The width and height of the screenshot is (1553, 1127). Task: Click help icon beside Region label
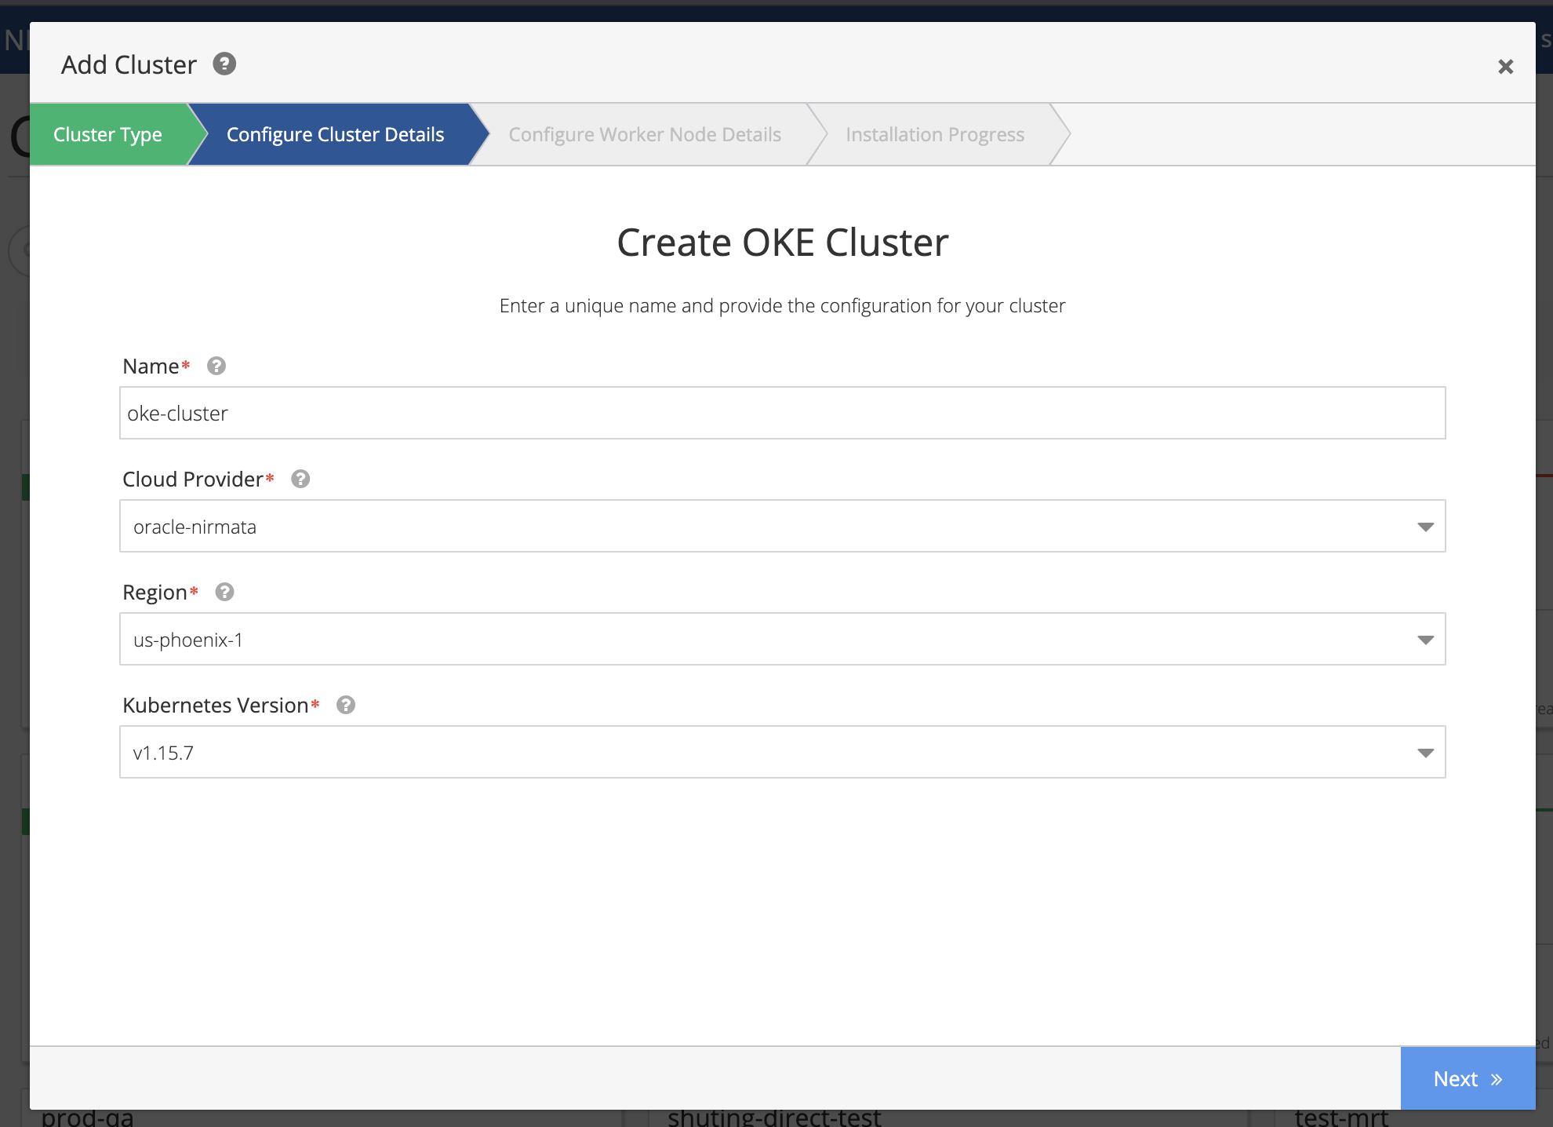(x=224, y=592)
